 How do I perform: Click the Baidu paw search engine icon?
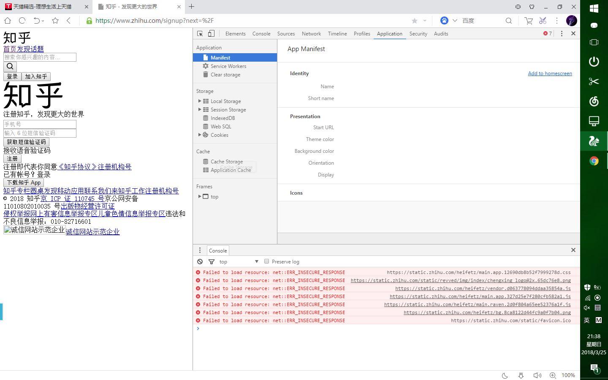444,20
